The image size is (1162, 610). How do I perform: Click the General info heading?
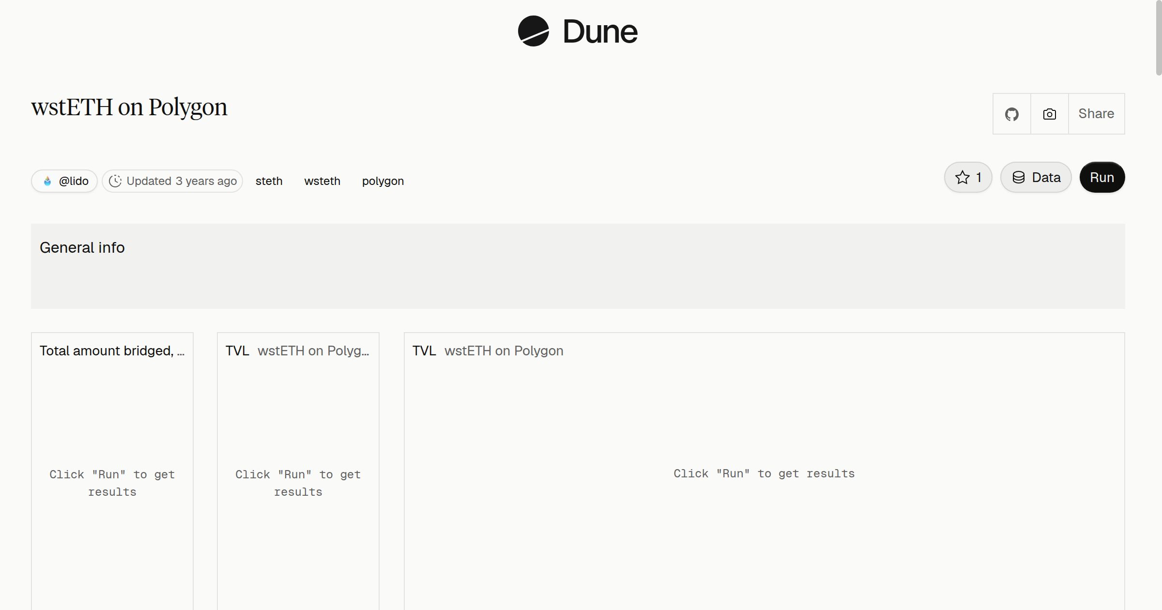pyautogui.click(x=82, y=247)
